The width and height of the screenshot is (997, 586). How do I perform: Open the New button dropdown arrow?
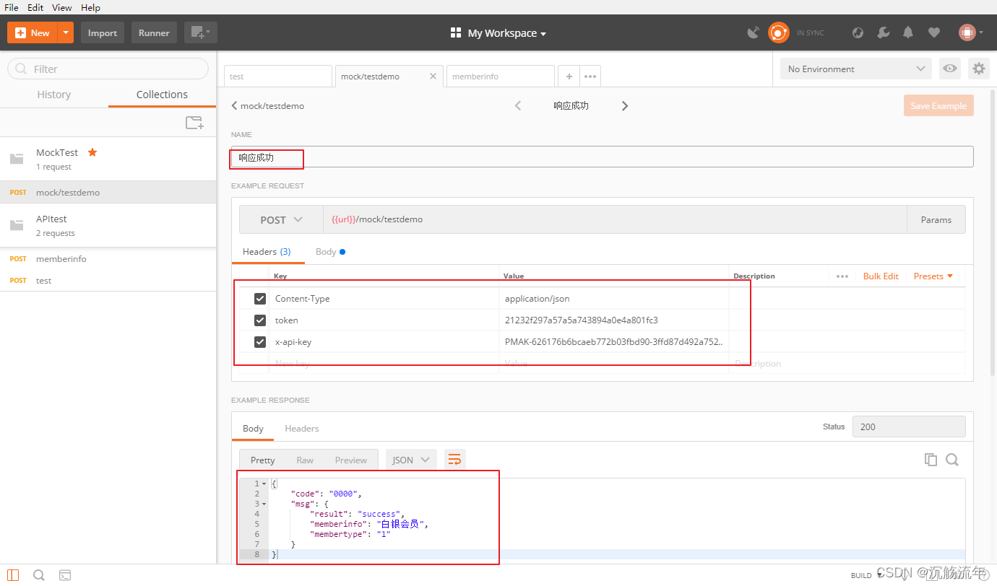tap(66, 32)
